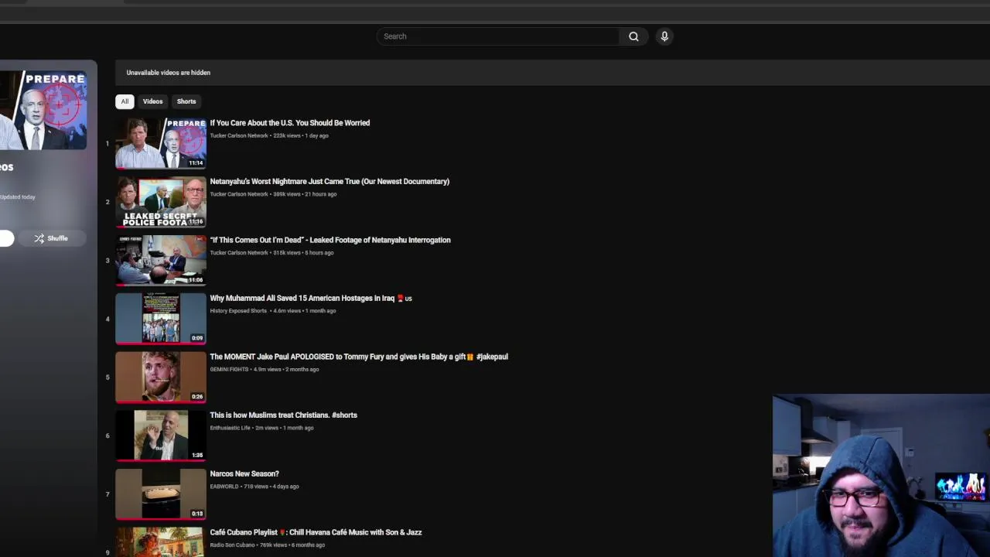Open Tucker Carlson Network channel on video 2

[x=239, y=194]
